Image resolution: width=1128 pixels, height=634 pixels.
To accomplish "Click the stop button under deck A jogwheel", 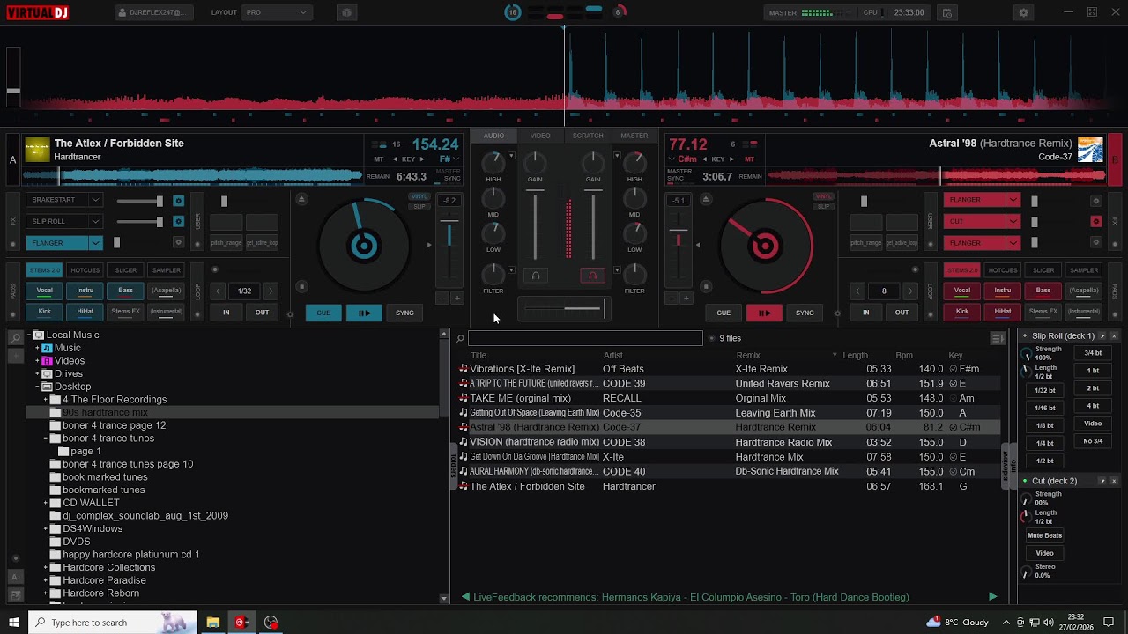I will pyautogui.click(x=301, y=286).
